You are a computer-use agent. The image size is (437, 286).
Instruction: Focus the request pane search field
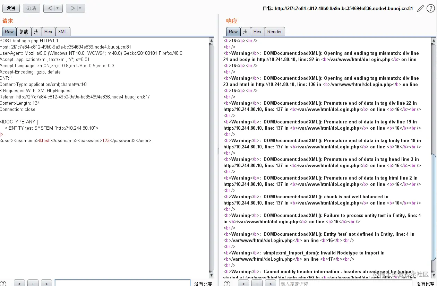(x=122, y=283)
